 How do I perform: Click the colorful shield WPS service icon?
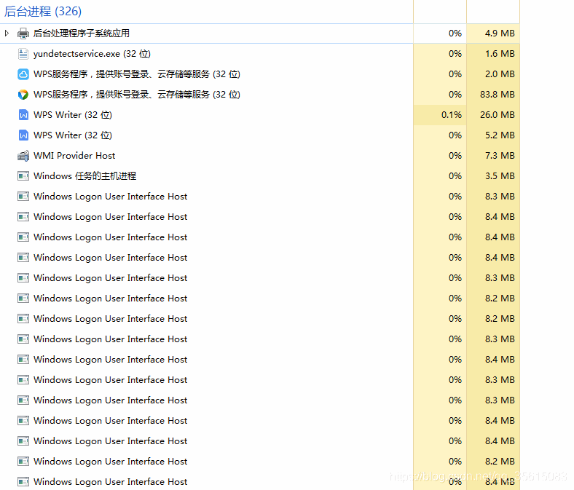pyautogui.click(x=23, y=95)
